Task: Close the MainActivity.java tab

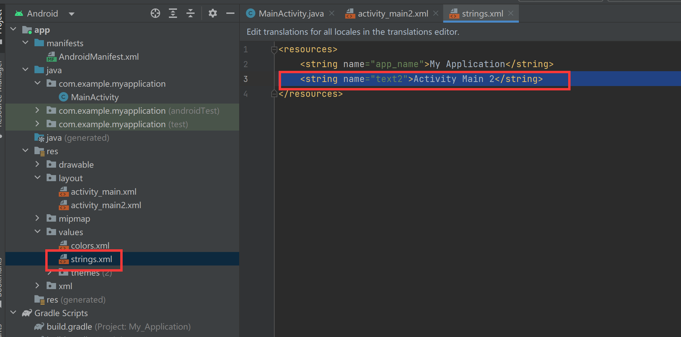Action: 332,13
